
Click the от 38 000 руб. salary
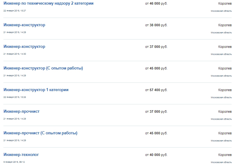click(156, 25)
